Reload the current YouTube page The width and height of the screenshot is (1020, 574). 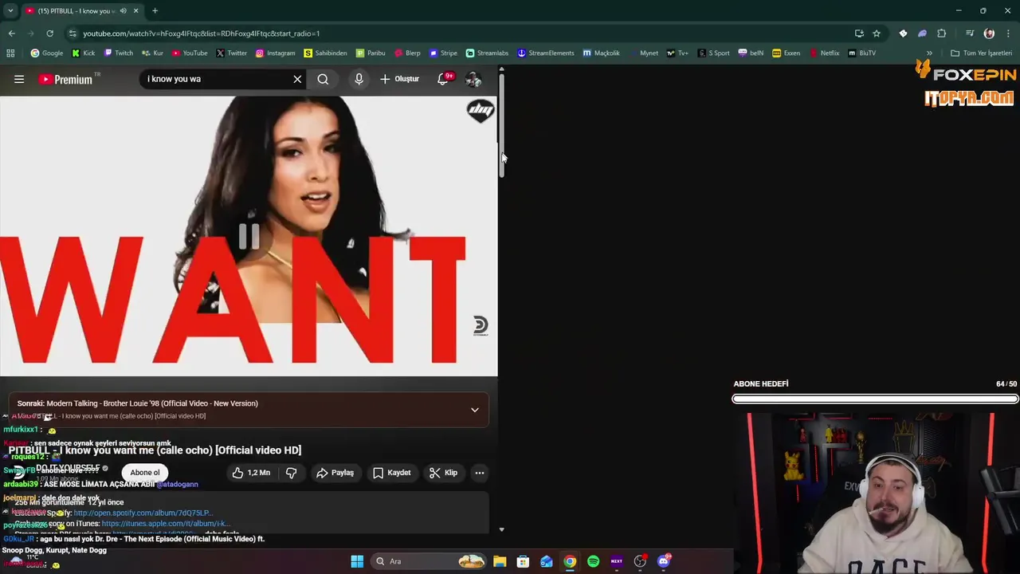click(x=49, y=33)
